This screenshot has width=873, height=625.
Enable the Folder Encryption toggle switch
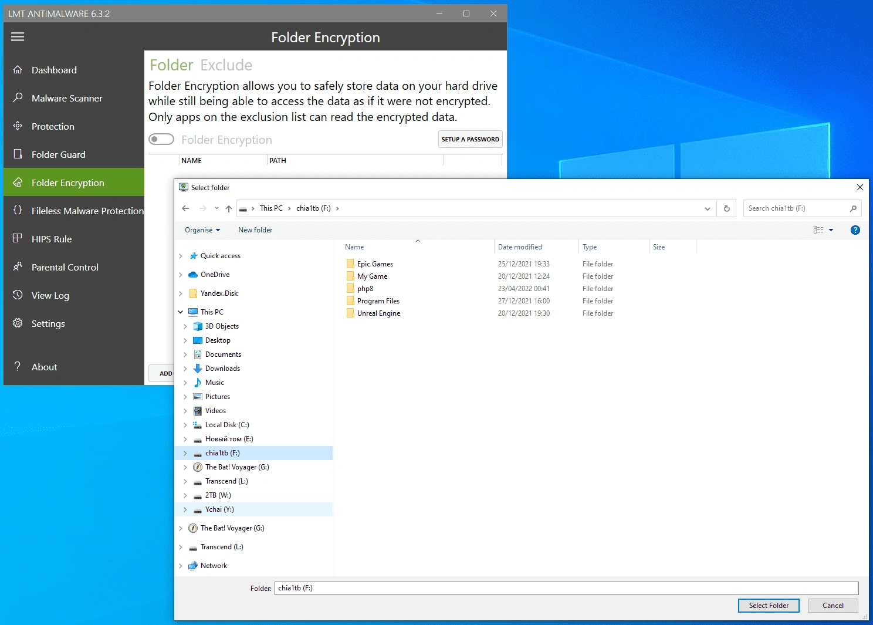(x=161, y=139)
